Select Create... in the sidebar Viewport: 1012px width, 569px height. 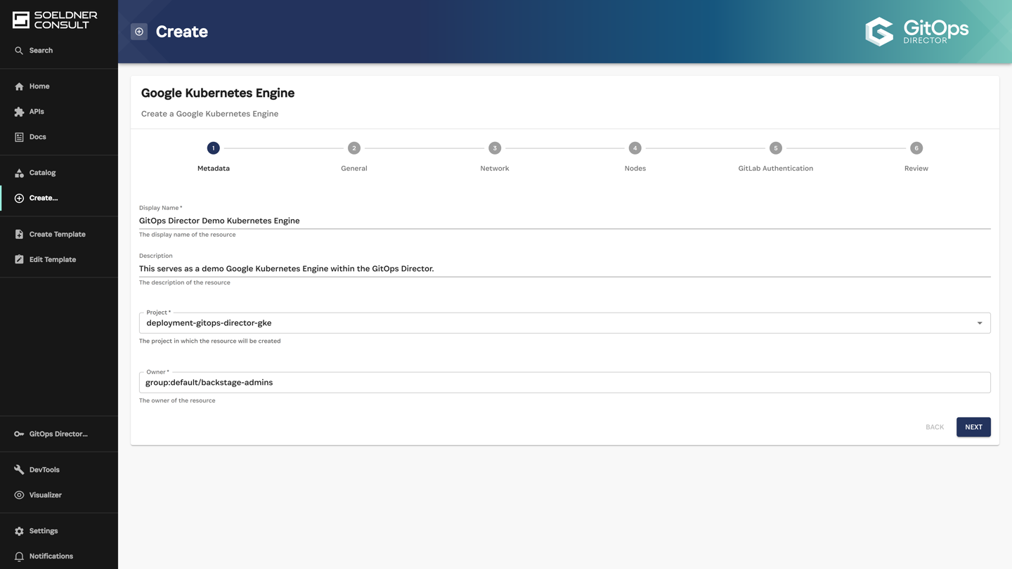59,198
